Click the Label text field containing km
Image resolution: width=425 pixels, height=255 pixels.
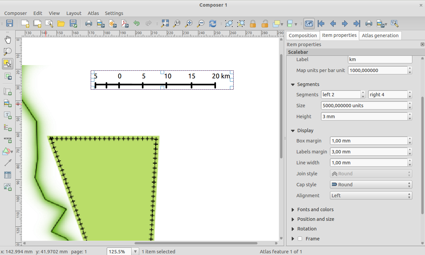[x=380, y=59]
